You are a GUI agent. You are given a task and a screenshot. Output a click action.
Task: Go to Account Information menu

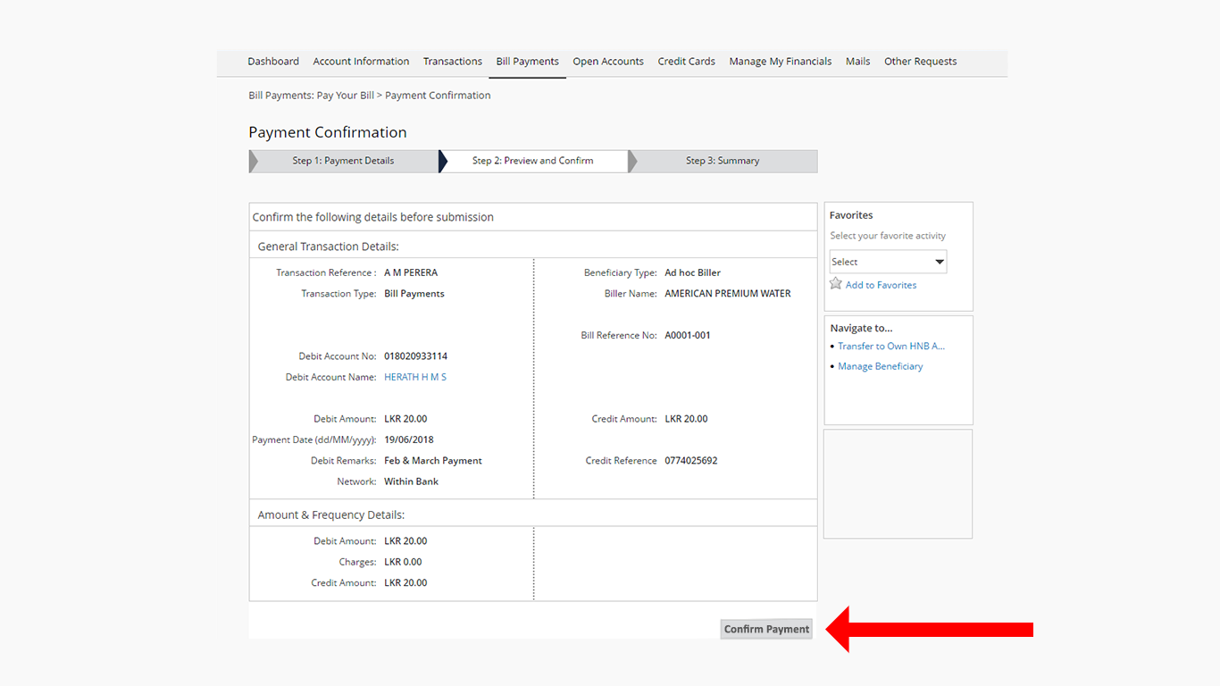coord(361,62)
